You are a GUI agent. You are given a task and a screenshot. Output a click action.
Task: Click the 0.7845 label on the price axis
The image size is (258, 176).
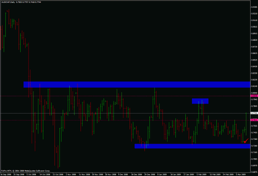(254, 106)
